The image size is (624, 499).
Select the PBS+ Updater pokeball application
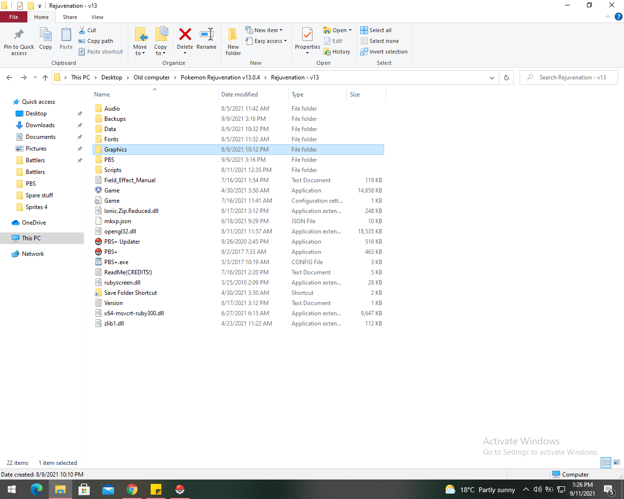(x=122, y=242)
